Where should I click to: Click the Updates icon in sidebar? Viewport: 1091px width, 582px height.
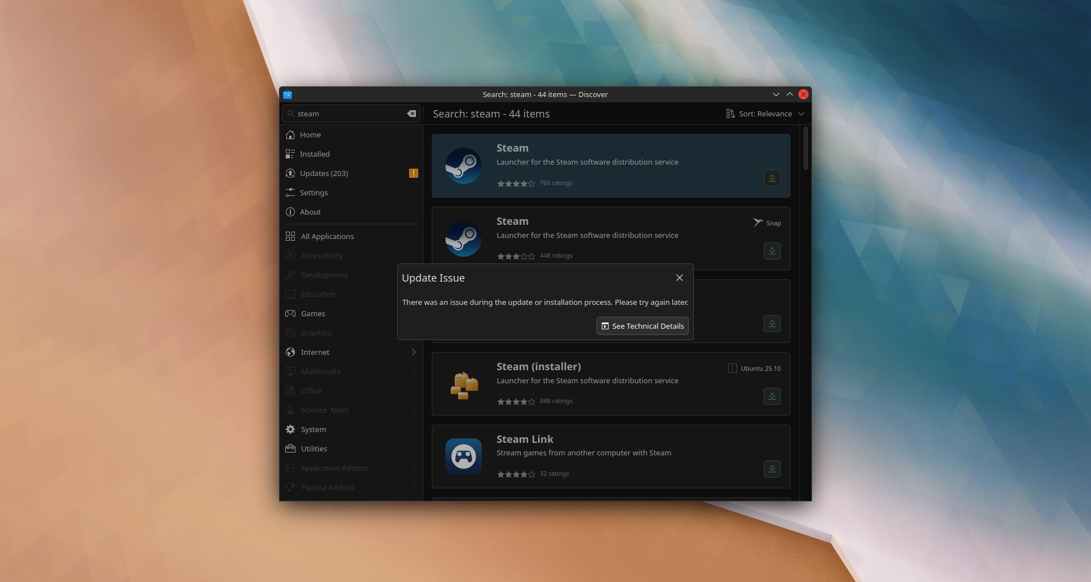coord(290,173)
